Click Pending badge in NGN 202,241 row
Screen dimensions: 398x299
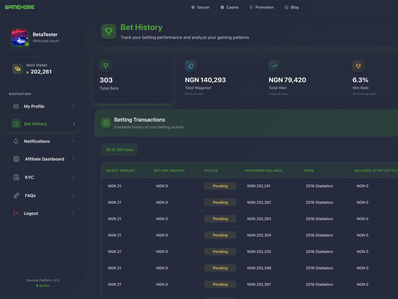pyautogui.click(x=220, y=186)
